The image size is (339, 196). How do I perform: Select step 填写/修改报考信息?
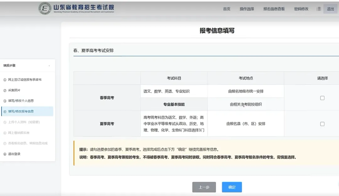click(27, 111)
